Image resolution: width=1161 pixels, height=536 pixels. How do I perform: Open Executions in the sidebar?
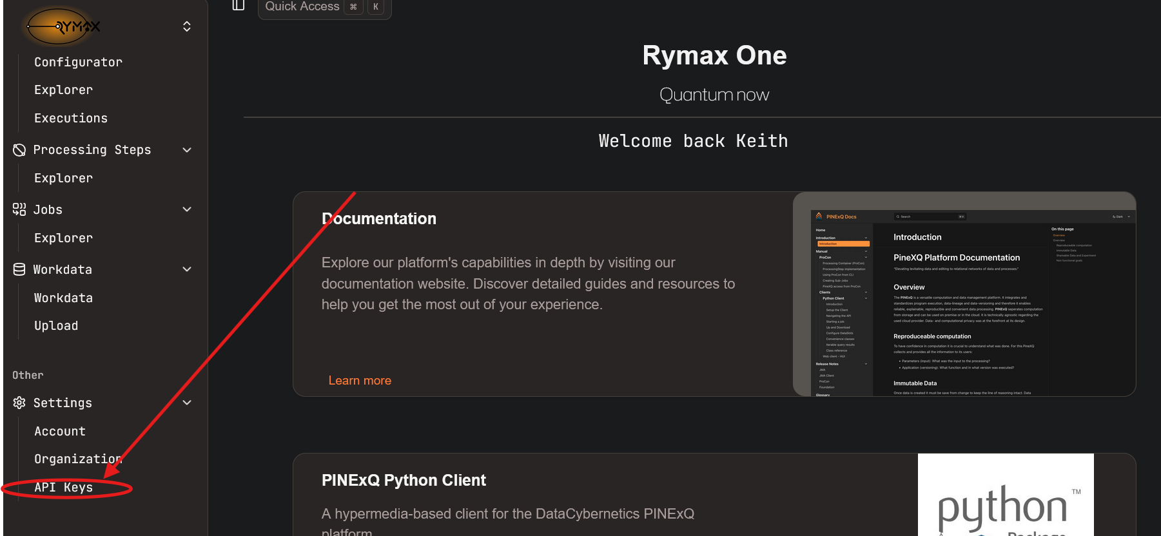click(x=71, y=119)
